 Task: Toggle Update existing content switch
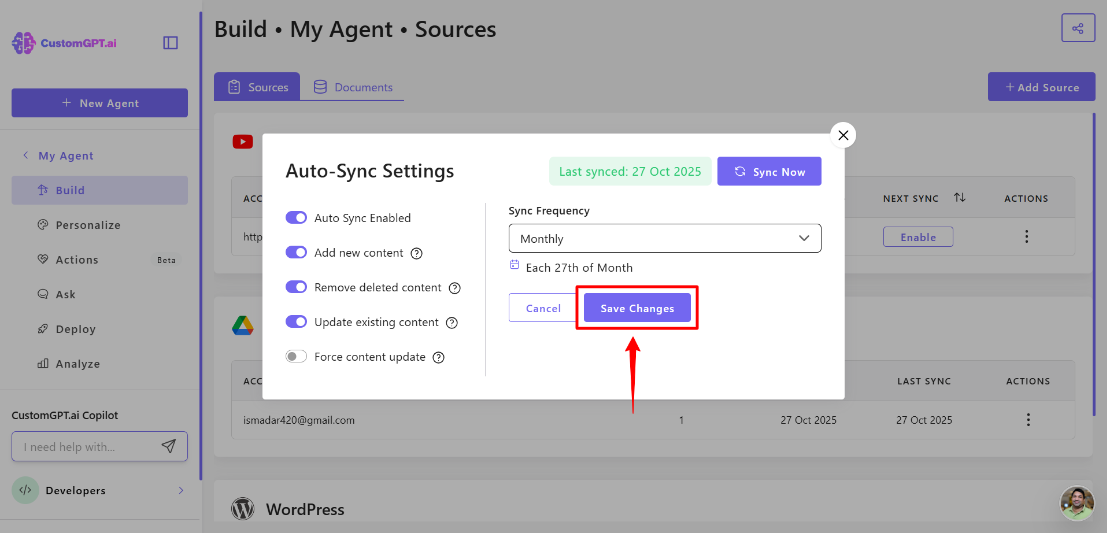(x=297, y=321)
